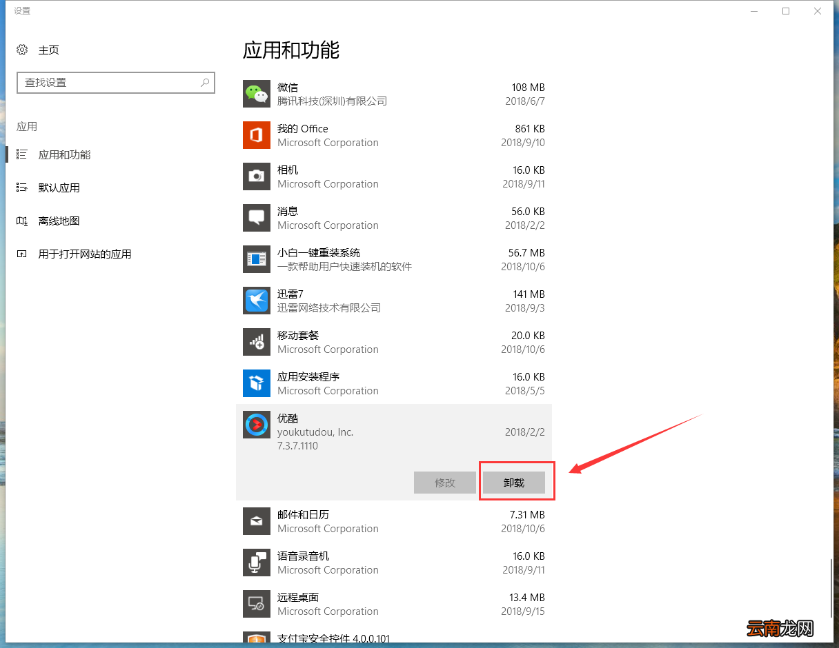Click the 56.7 MB size value
The width and height of the screenshot is (839, 648).
pyautogui.click(x=526, y=253)
